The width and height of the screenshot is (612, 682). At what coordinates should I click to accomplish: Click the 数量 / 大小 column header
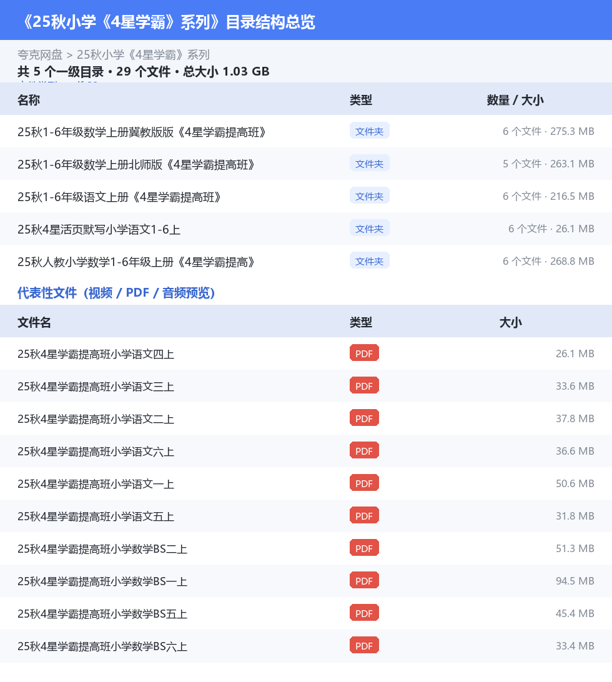click(515, 100)
